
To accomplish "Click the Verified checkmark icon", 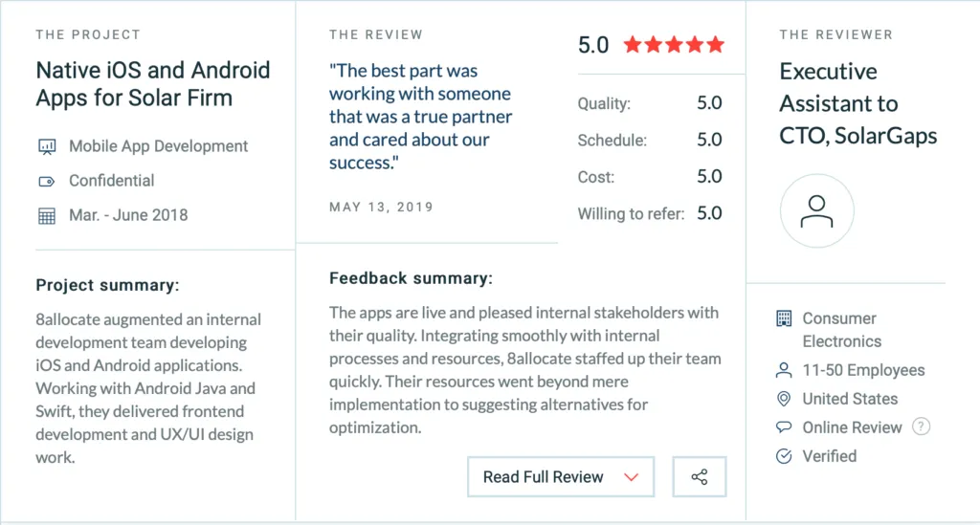I will click(x=784, y=456).
